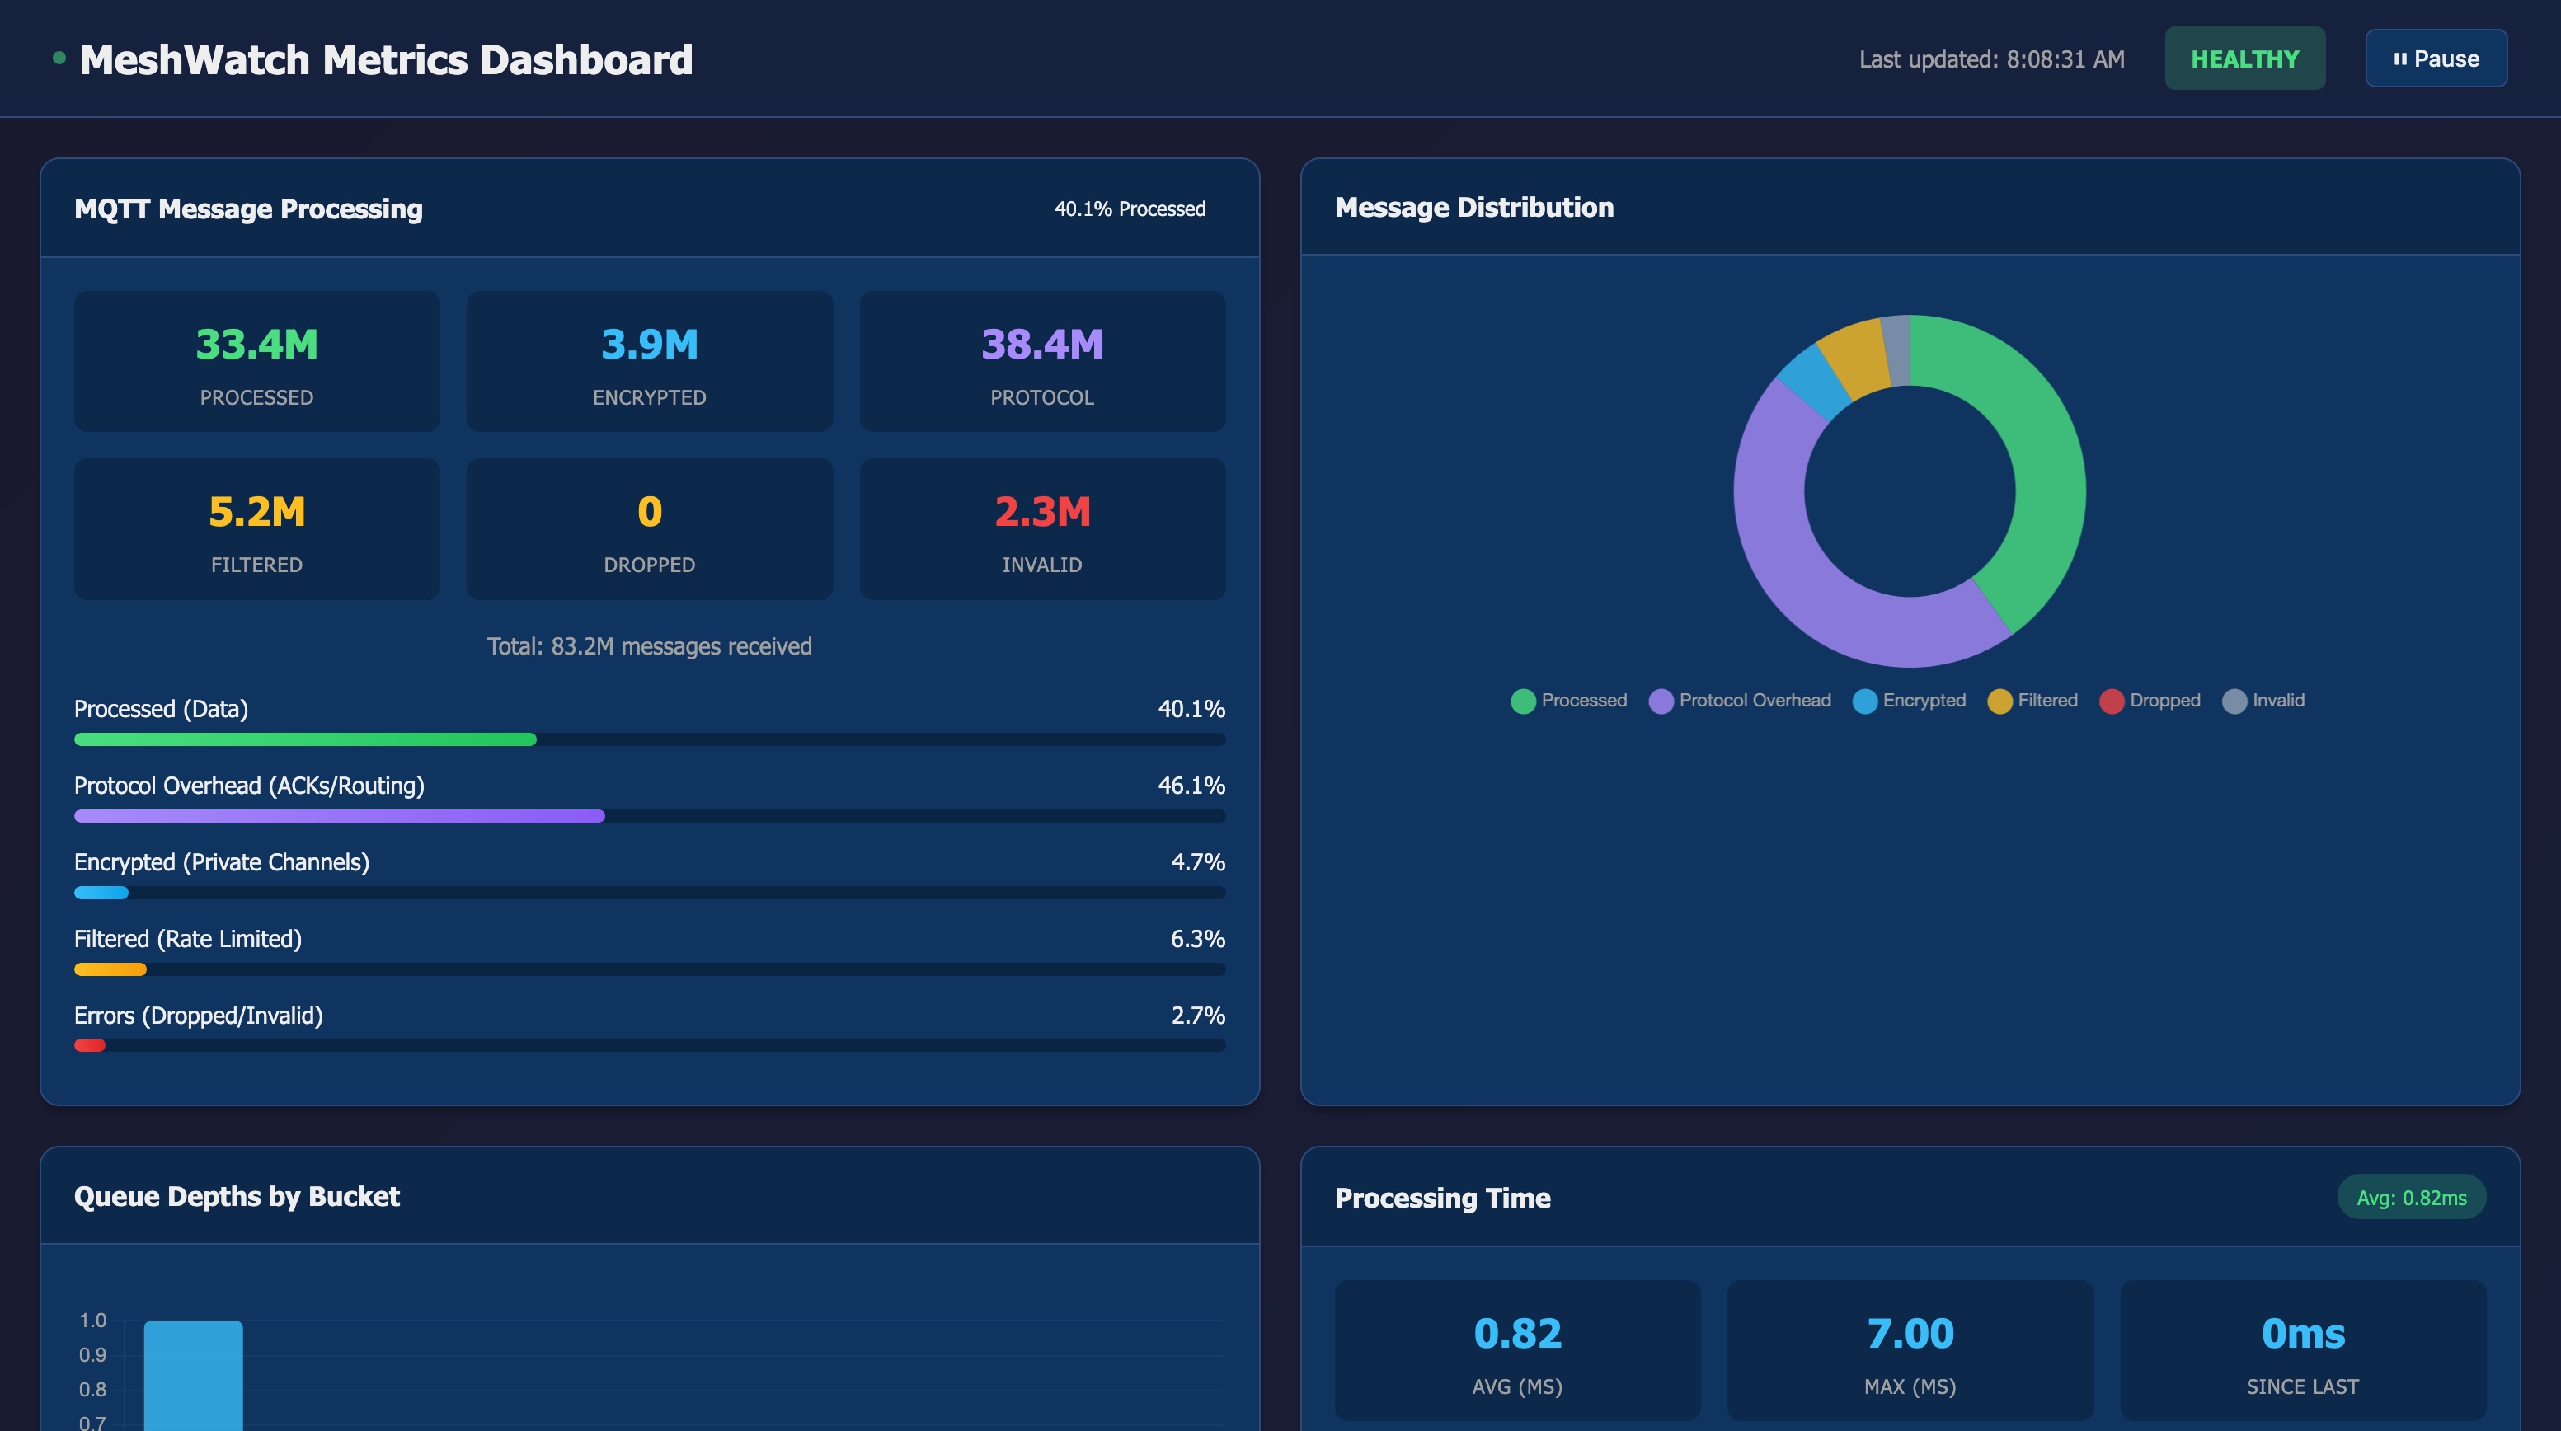Screen dimensions: 2561x1431
Task: Toggle Processed legend item in chart
Action: (1567, 701)
